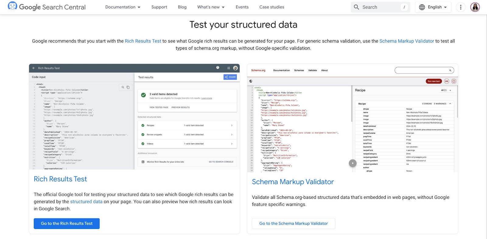
Task: Click the globe language icon
Action: pyautogui.click(x=422, y=7)
